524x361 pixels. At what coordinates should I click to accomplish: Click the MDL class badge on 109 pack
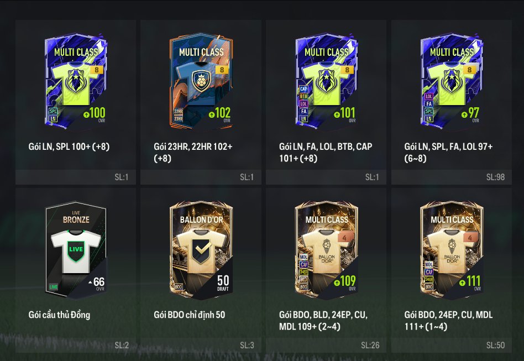[x=303, y=257]
